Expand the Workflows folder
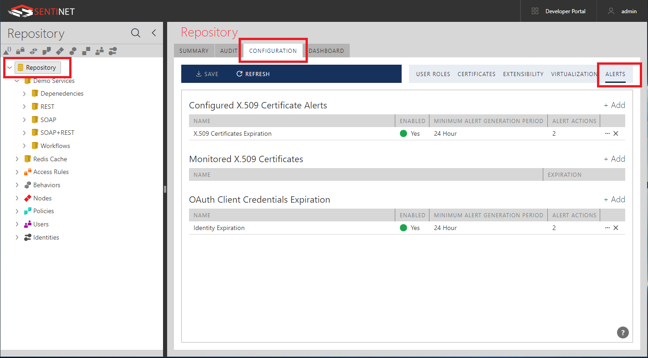Viewport: 648px width, 358px height. (x=24, y=146)
